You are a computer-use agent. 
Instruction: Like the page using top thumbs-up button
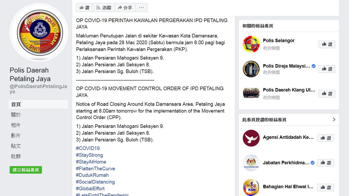pyautogui.click(x=84, y=8)
